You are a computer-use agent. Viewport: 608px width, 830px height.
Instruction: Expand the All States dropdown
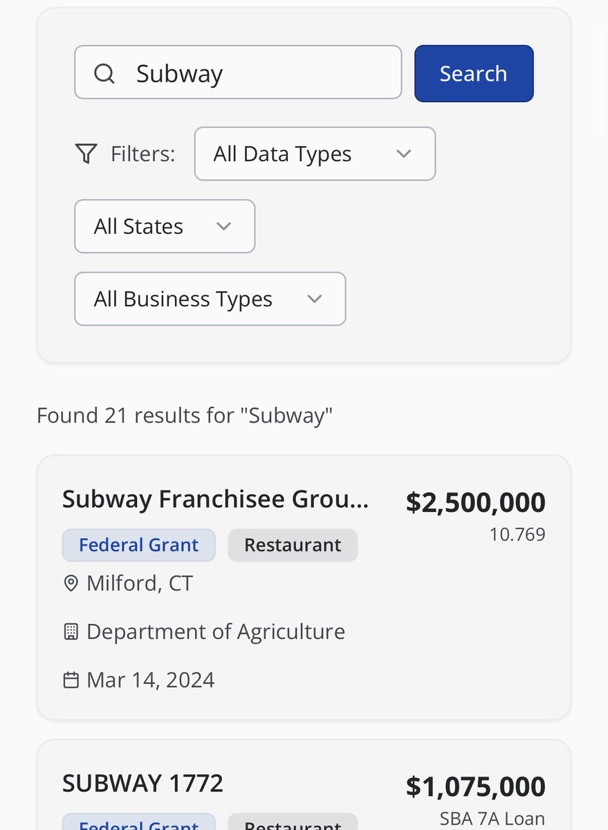(165, 226)
